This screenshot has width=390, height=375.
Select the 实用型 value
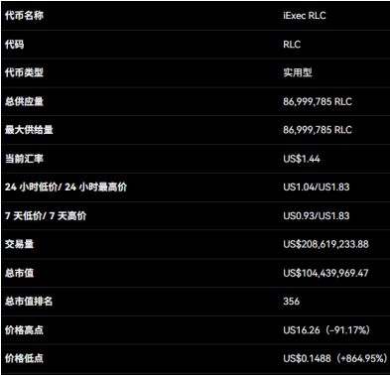298,72
